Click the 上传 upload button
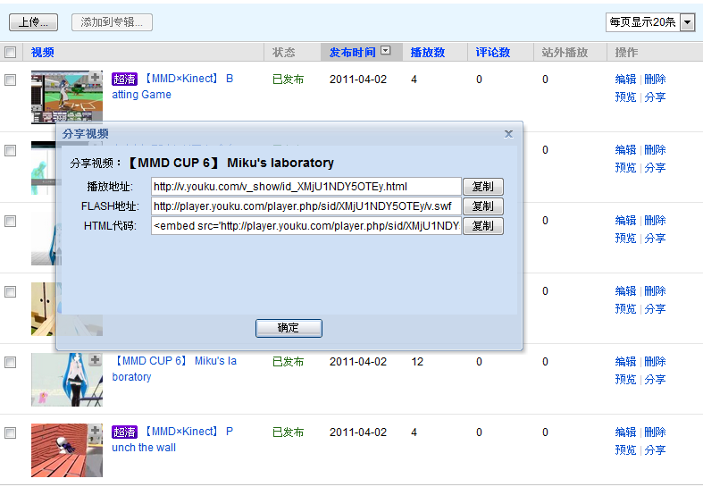This screenshot has width=703, height=487. (33, 22)
